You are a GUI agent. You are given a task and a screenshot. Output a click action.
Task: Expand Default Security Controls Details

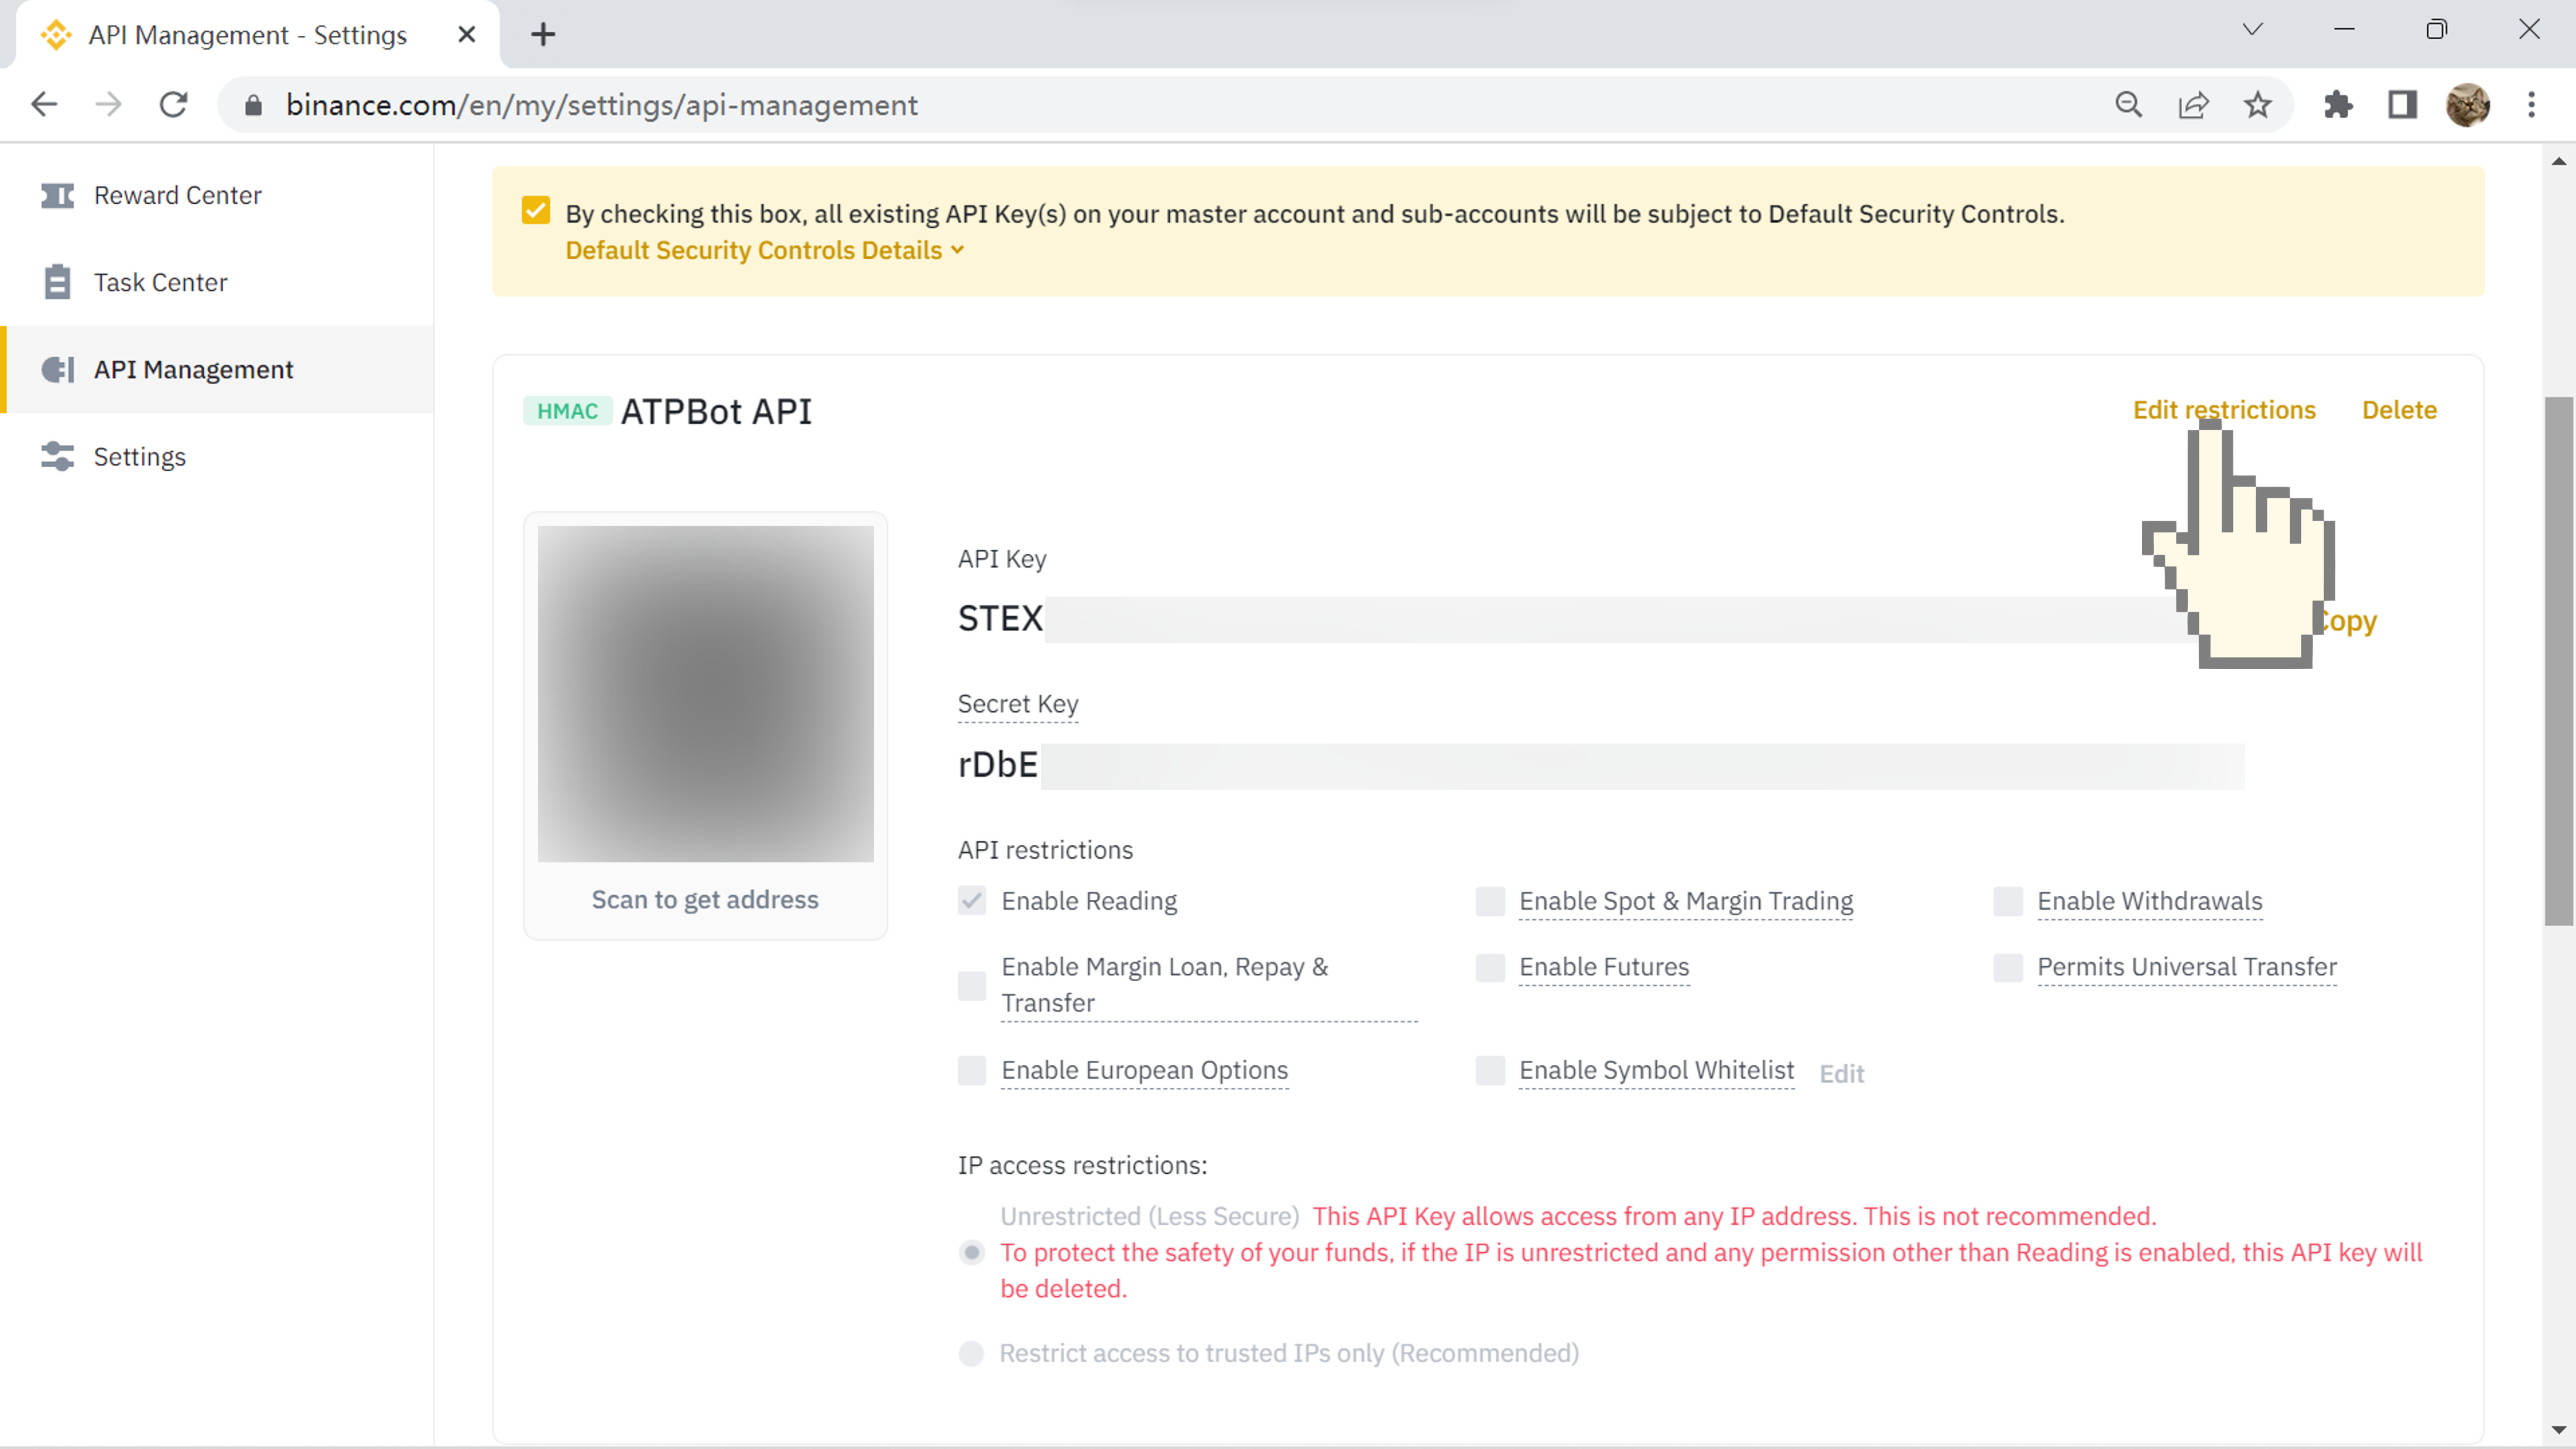pos(765,250)
